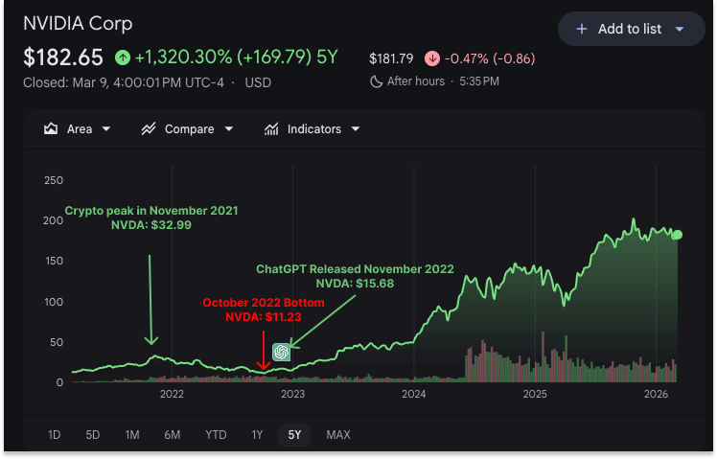Click the Area chart icon
The height and width of the screenshot is (459, 717).
click(50, 128)
